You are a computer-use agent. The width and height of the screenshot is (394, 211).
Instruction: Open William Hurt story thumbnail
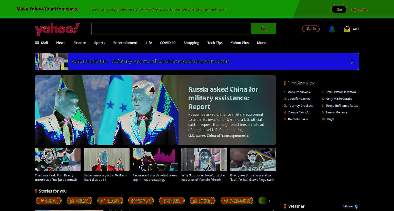(106, 160)
